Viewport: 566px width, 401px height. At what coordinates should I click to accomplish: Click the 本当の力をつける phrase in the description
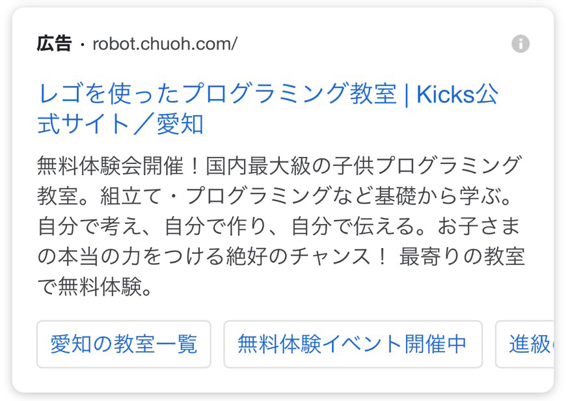coord(141,257)
